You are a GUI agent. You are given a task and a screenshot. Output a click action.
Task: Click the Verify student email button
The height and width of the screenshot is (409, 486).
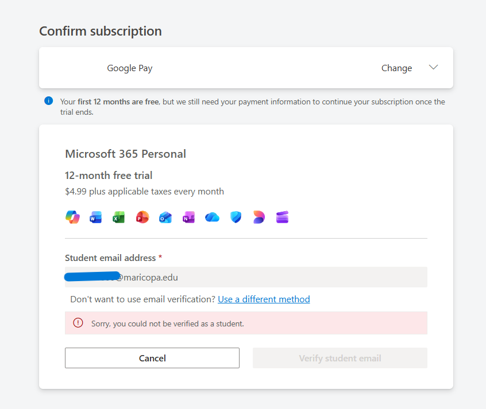340,358
